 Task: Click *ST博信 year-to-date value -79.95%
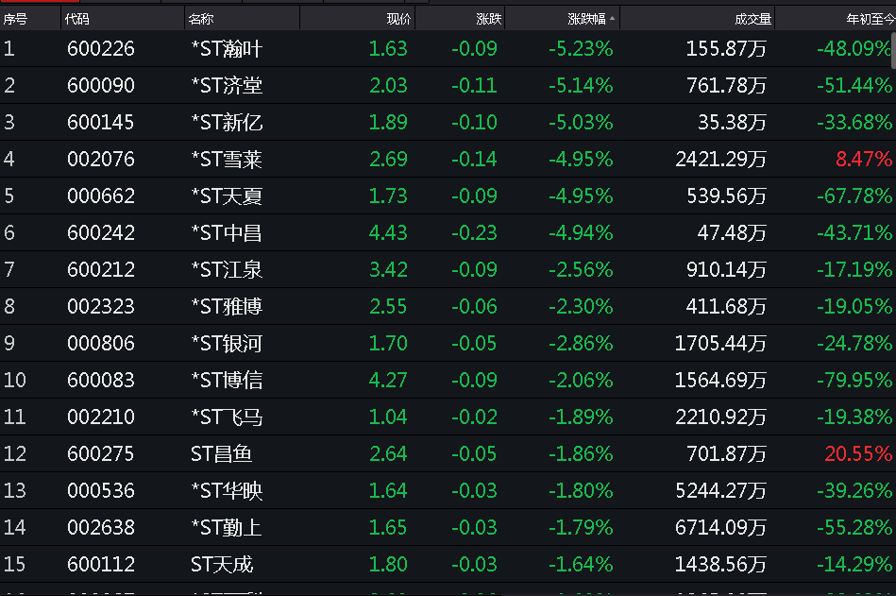point(854,381)
